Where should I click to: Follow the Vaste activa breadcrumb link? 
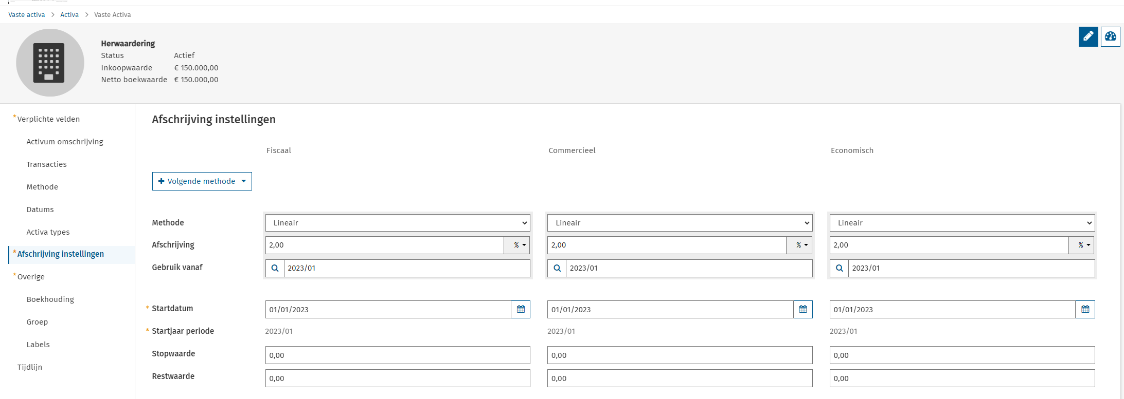pyautogui.click(x=27, y=15)
